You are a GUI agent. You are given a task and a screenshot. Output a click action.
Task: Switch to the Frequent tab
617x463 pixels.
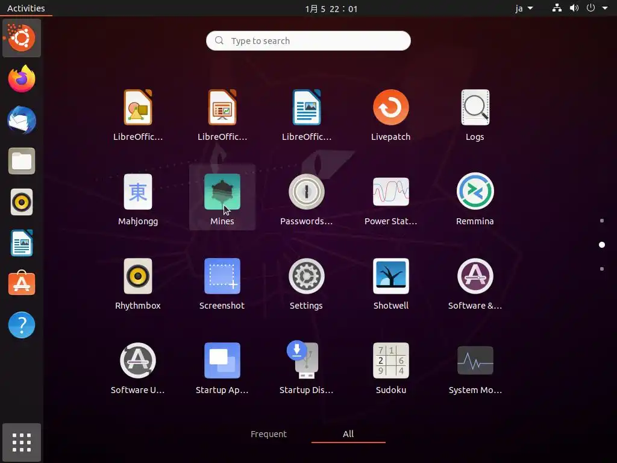tap(269, 434)
